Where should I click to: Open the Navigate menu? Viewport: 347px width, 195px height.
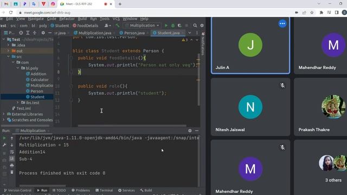click(36, 19)
